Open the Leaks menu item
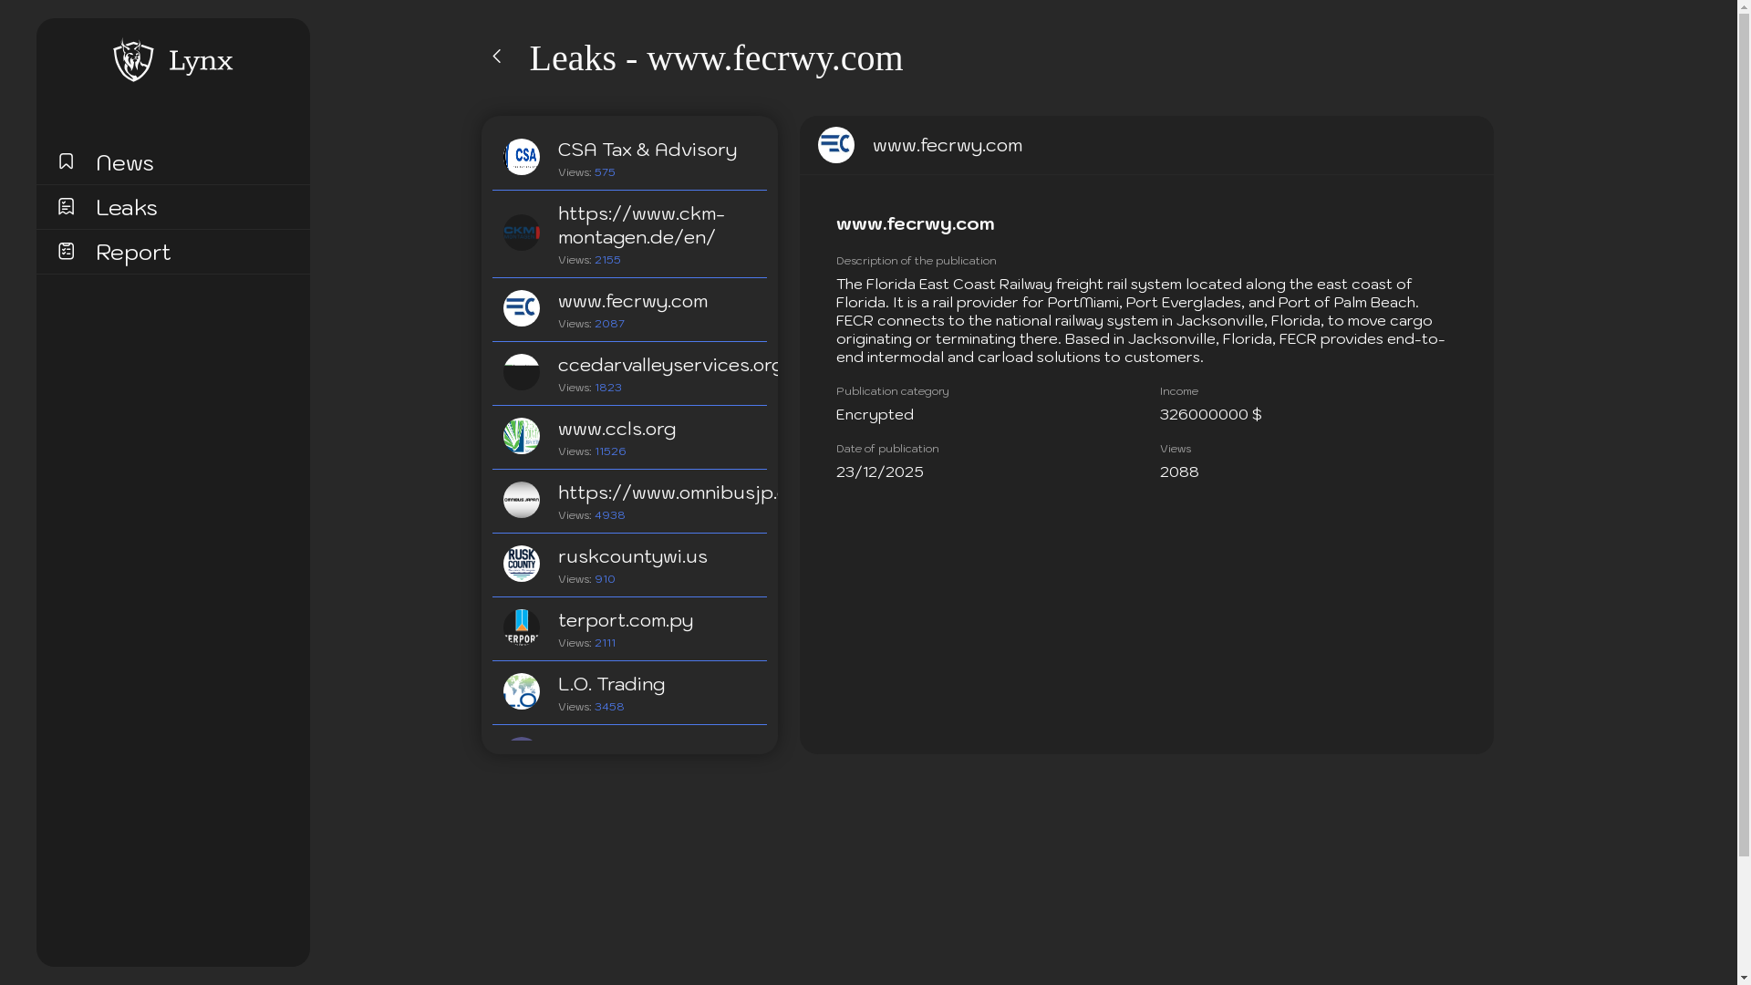The image size is (1751, 985). click(127, 207)
